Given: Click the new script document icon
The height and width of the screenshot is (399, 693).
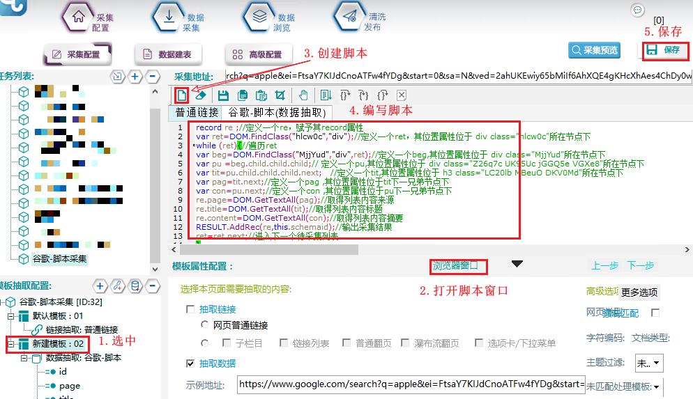Looking at the screenshot, I should tap(182, 95).
